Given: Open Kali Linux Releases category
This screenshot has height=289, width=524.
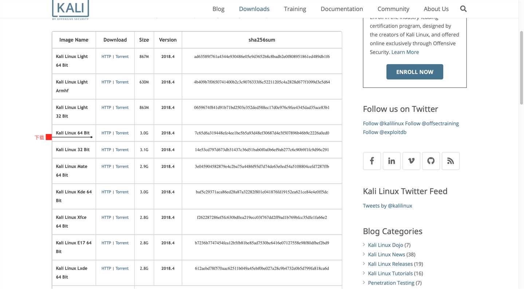Looking at the screenshot, I should click(390, 264).
